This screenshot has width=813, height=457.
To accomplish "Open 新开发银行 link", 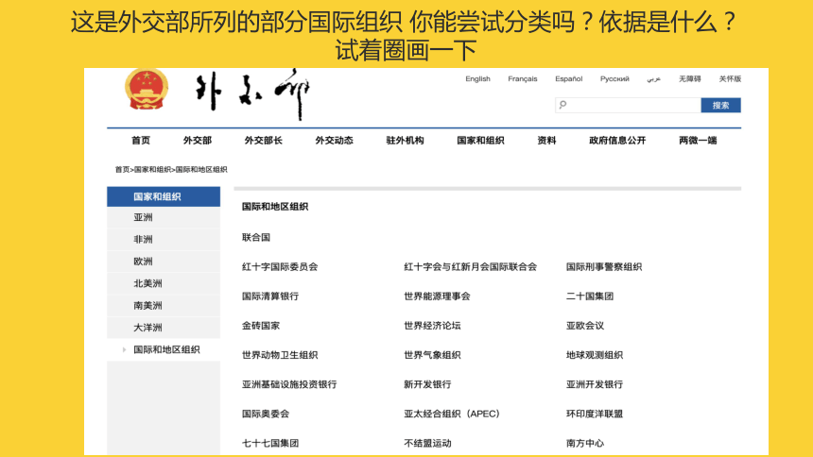I will click(x=427, y=384).
